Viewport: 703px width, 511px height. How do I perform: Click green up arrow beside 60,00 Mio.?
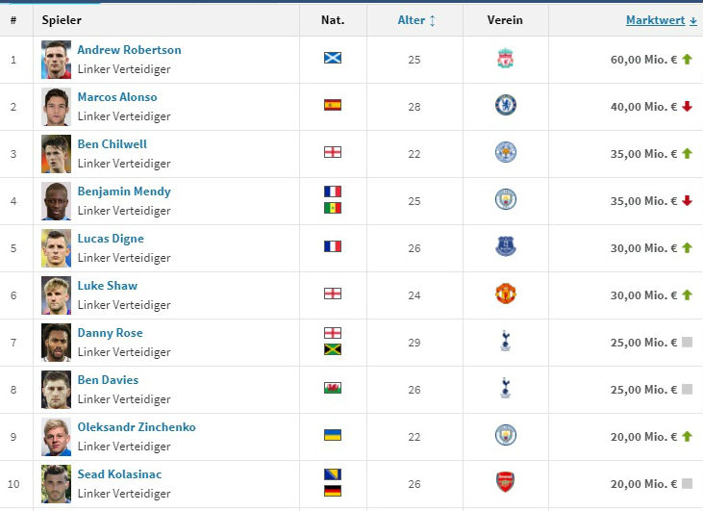click(x=687, y=60)
